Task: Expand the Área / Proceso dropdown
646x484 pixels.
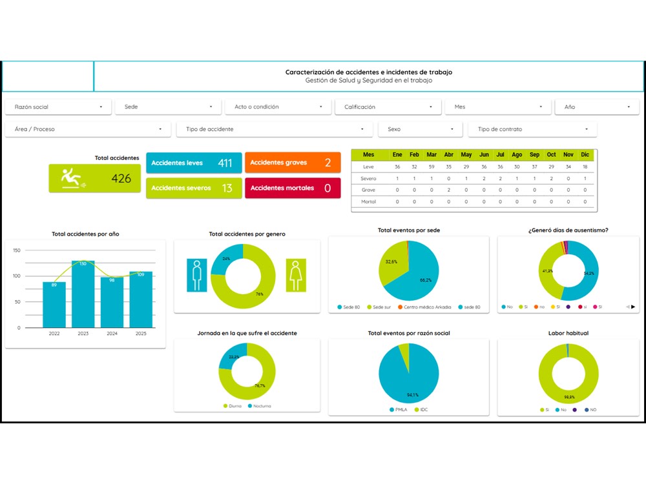Action: [x=88, y=129]
